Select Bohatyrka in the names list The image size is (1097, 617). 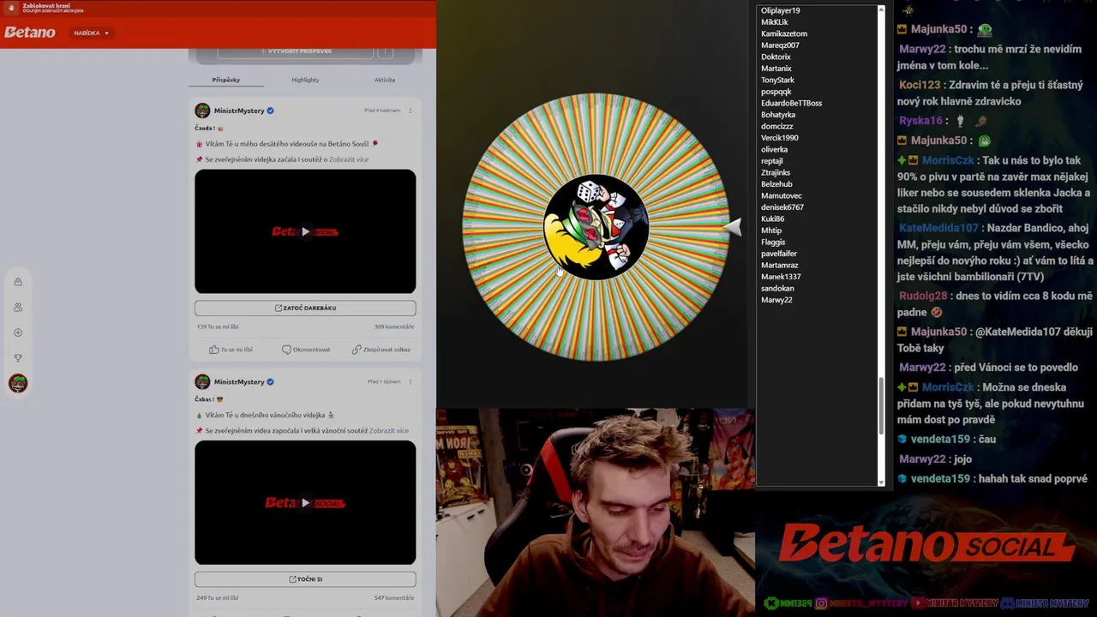778,115
